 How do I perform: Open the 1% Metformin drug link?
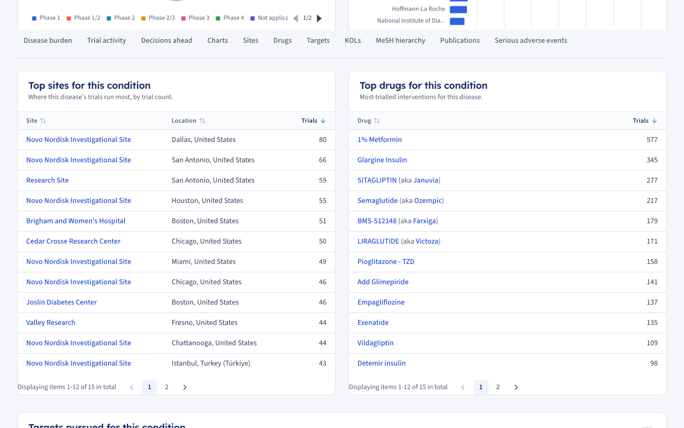tap(379, 139)
